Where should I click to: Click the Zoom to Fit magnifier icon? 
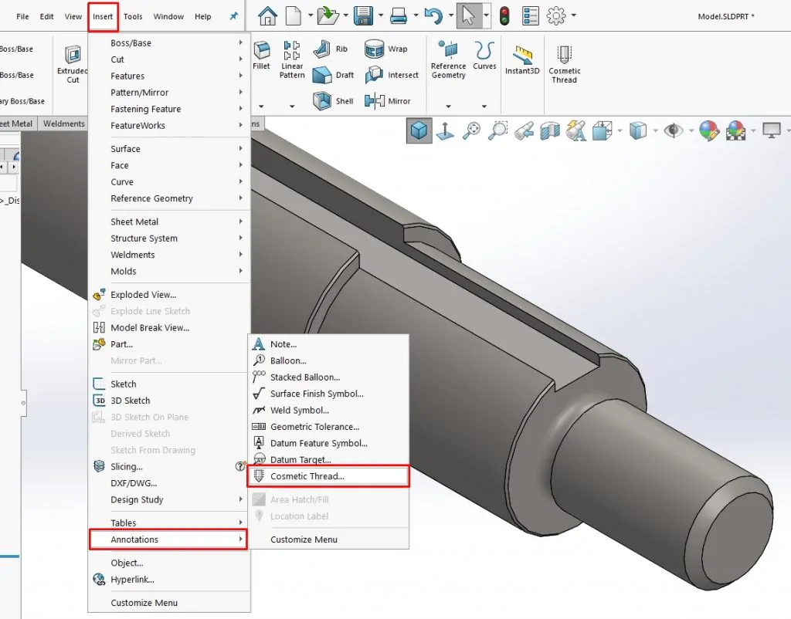point(472,130)
